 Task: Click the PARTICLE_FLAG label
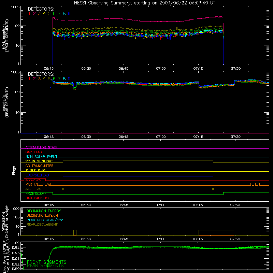tap(38, 184)
